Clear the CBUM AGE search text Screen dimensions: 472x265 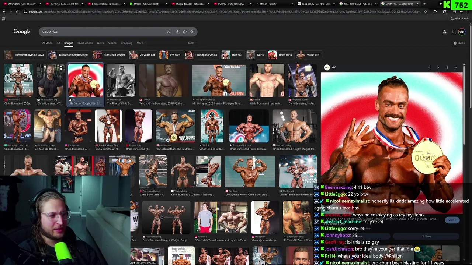coord(169,32)
